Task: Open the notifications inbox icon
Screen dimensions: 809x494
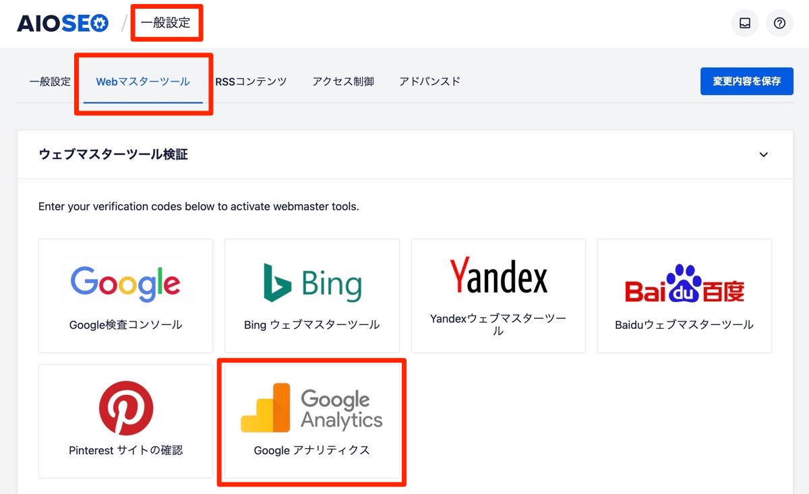Action: point(745,24)
